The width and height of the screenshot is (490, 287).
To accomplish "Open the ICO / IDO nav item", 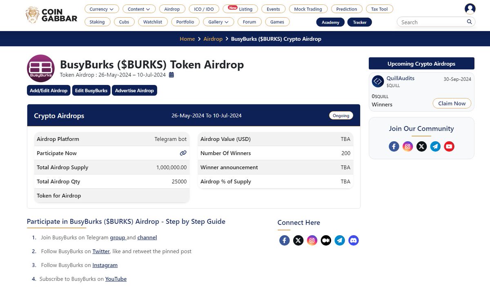I will 204,9.
